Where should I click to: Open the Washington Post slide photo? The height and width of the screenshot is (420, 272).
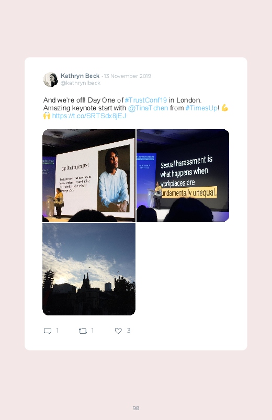click(89, 175)
